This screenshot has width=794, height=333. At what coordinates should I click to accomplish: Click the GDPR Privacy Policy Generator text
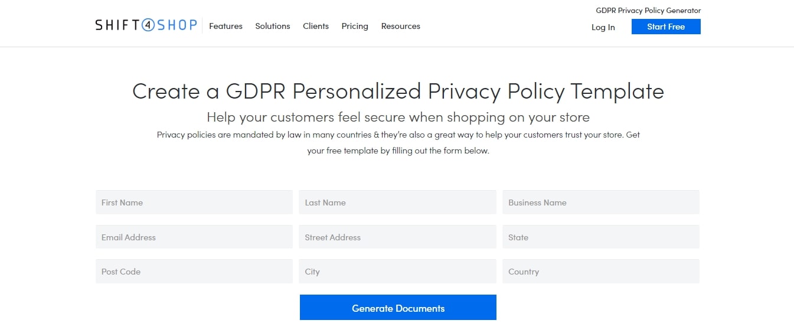coord(648,11)
